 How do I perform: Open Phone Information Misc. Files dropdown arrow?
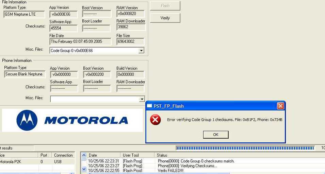point(142,99)
